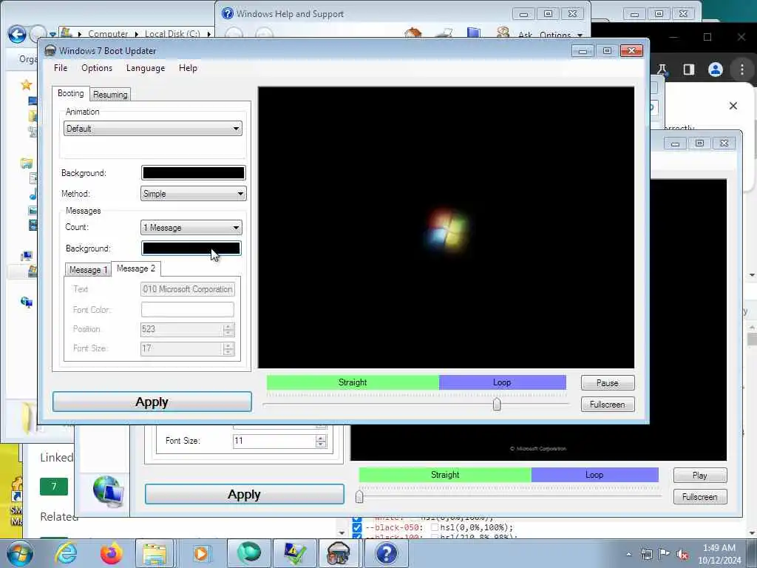This screenshot has height=568, width=757.
Task: Click Font Size 11 stepper in back window
Action: (321, 441)
